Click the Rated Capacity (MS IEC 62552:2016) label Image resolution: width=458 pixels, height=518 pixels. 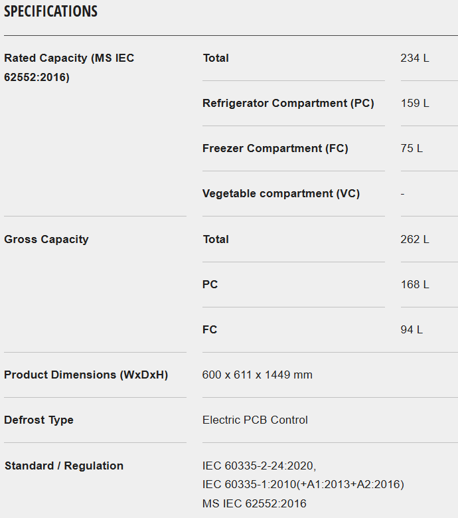[69, 68]
